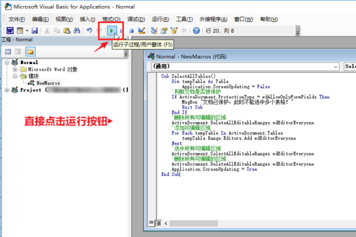Open the Properties Window icon
This screenshot has width=356, height=237.
(x=164, y=31)
